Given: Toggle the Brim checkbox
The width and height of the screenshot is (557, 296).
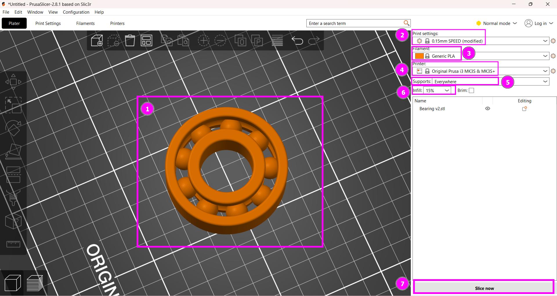Looking at the screenshot, I should (x=471, y=90).
